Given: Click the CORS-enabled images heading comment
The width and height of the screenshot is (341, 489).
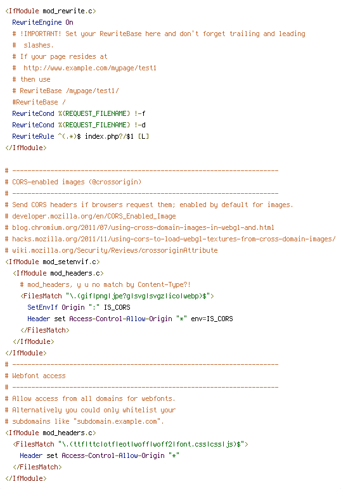Looking at the screenshot, I should click(73, 182).
